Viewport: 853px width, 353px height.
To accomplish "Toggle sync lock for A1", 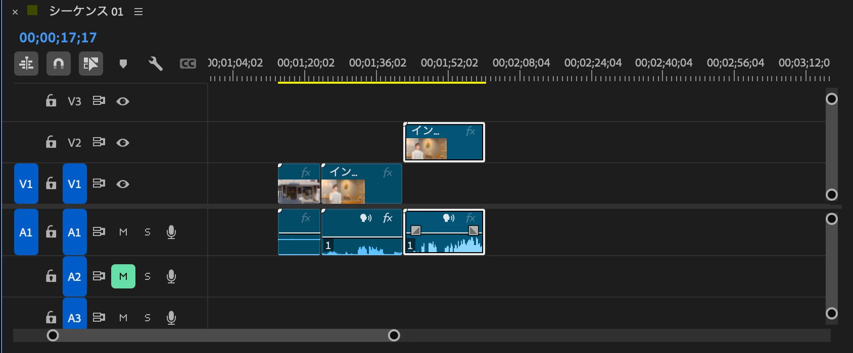I will (99, 232).
